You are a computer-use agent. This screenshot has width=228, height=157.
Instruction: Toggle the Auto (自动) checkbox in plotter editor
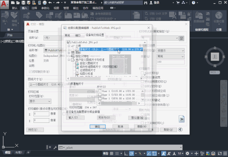tap(71, 104)
